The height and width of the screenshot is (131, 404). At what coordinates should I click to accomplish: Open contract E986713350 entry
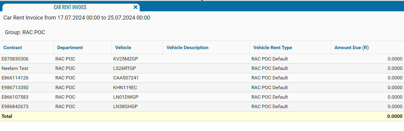[x=15, y=87]
